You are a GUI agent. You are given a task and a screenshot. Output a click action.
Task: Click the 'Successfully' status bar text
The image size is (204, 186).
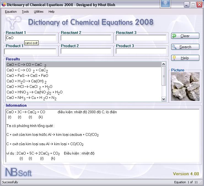coord(10,182)
